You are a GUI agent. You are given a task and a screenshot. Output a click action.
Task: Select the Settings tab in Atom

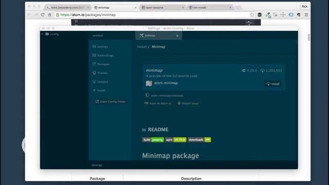[x=158, y=35]
